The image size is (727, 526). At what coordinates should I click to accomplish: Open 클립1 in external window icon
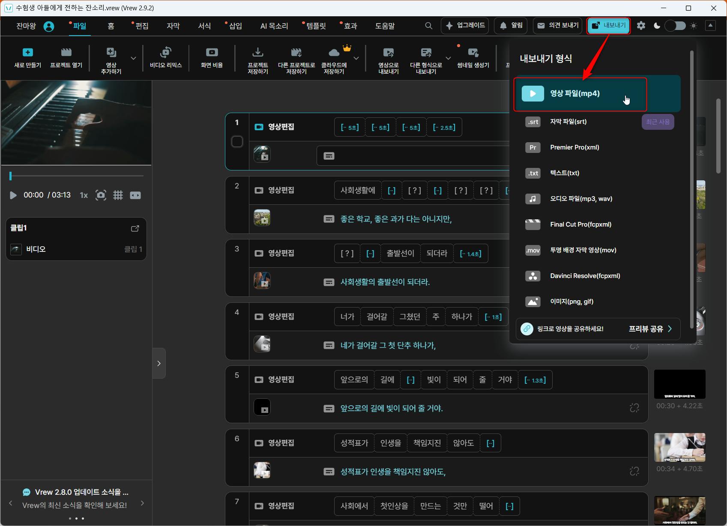pyautogui.click(x=135, y=228)
